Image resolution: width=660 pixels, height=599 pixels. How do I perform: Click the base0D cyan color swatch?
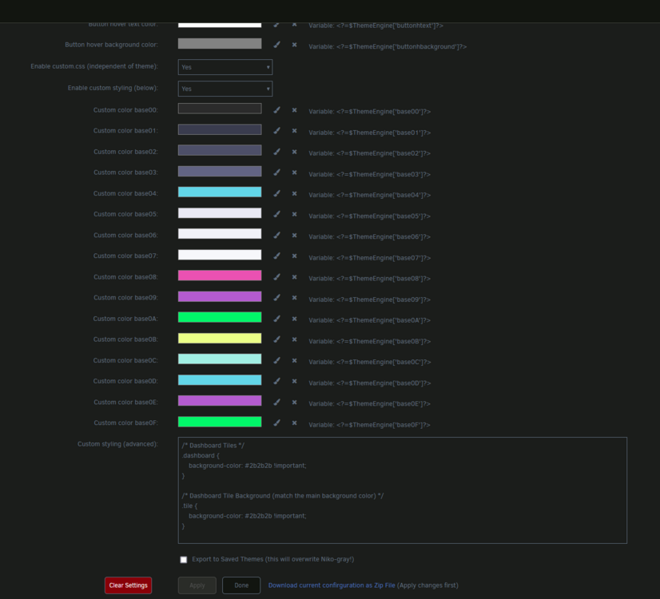pyautogui.click(x=220, y=380)
